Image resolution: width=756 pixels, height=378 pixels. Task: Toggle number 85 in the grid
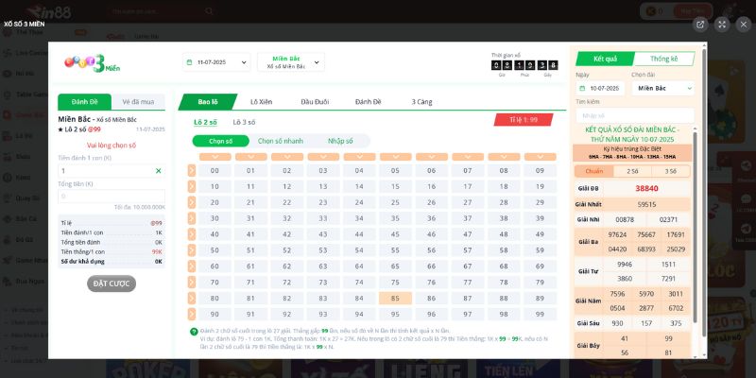click(x=395, y=298)
